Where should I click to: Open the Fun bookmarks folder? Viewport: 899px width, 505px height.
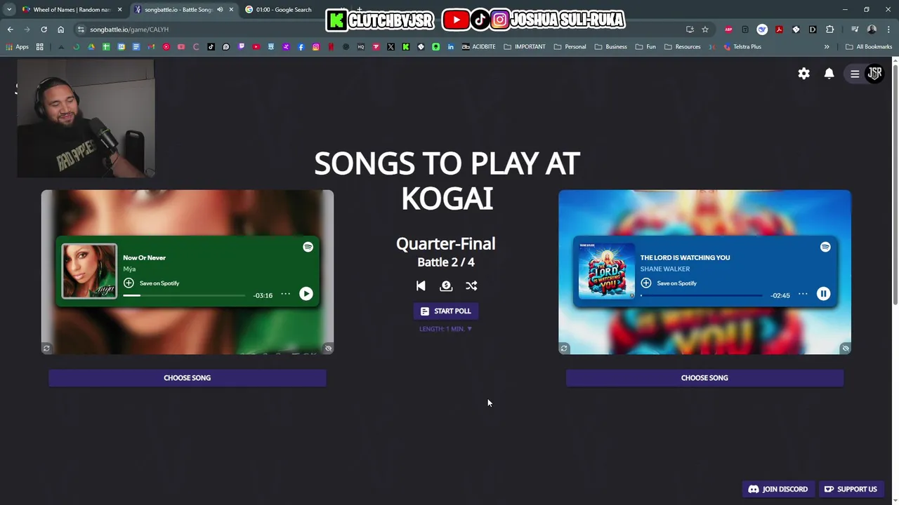[645, 47]
